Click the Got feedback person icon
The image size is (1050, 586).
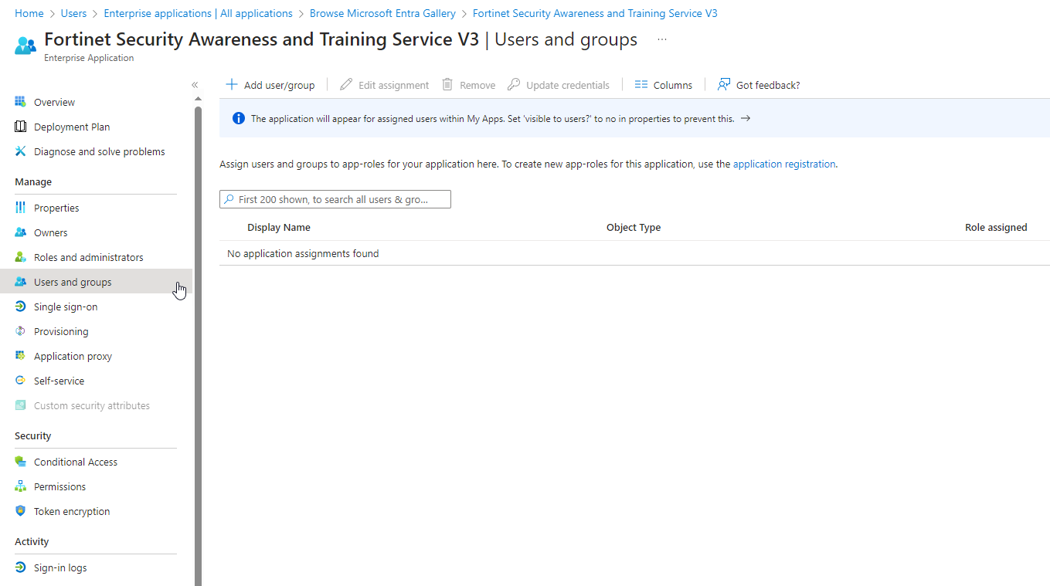[x=724, y=85]
